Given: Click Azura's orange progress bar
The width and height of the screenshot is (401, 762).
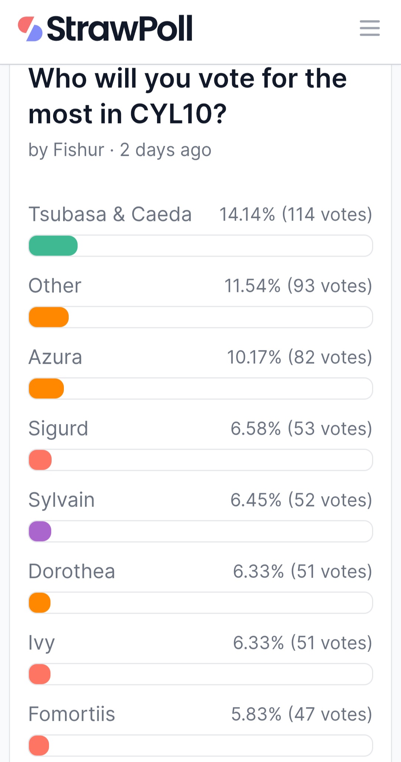Looking at the screenshot, I should click(x=46, y=389).
